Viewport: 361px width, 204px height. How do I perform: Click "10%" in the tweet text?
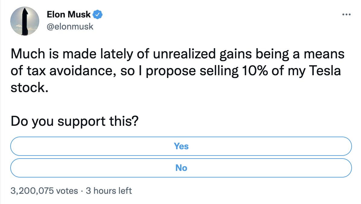coord(255,71)
